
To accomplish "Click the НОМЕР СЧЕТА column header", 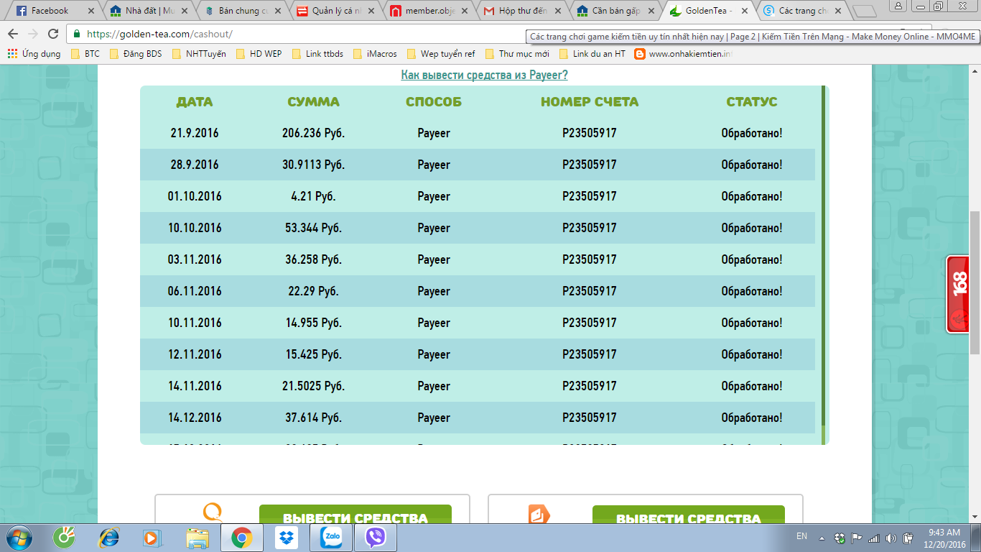I will pyautogui.click(x=590, y=102).
